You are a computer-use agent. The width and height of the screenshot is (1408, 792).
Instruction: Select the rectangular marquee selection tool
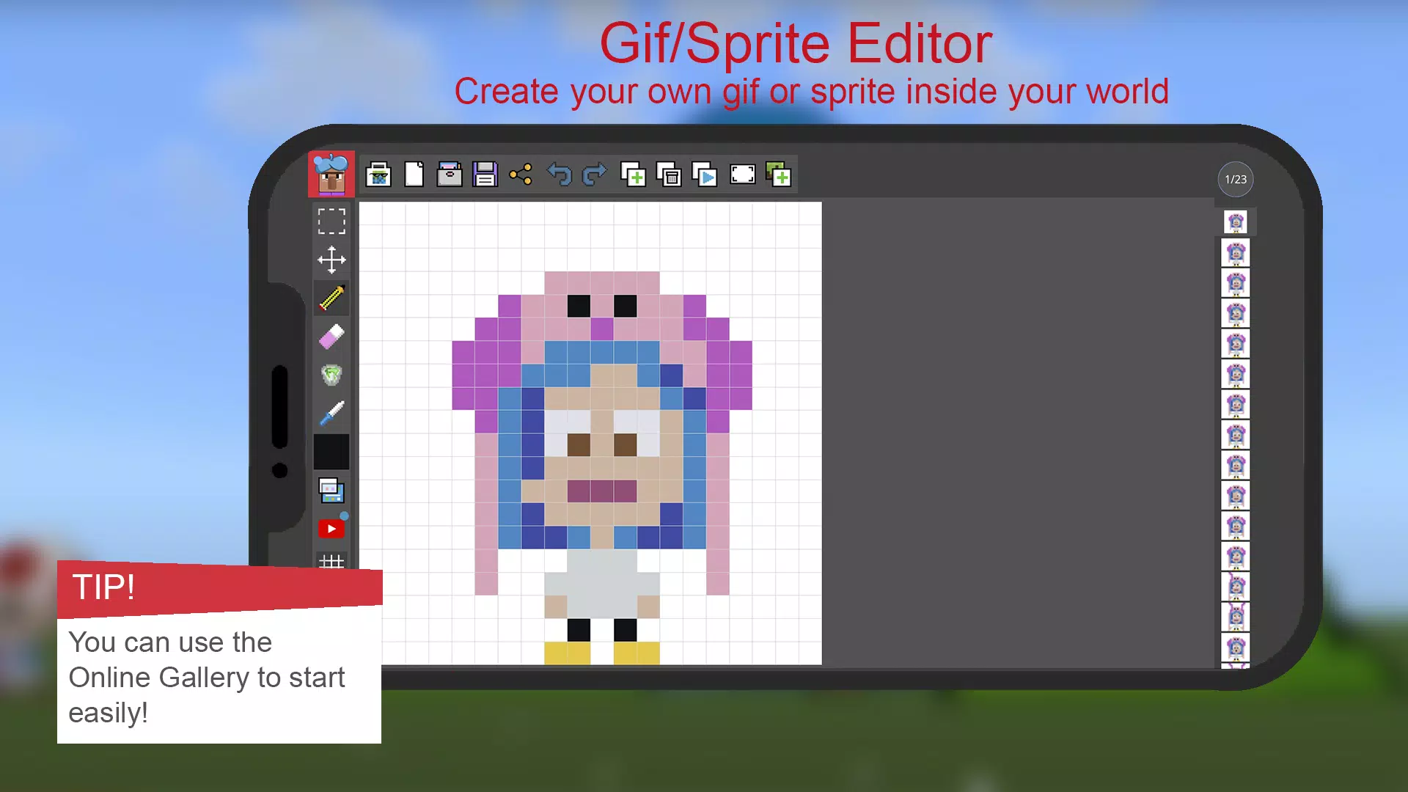(x=331, y=221)
